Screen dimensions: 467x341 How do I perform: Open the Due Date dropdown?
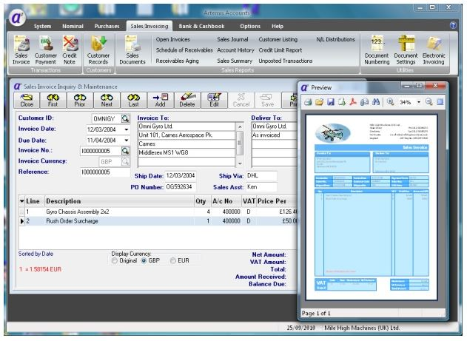(127, 140)
